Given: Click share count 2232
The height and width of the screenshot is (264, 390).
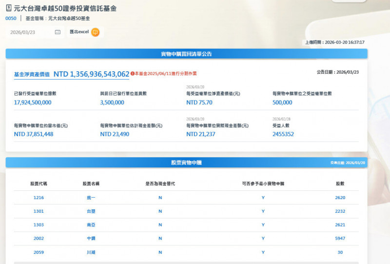Looking at the screenshot, I should point(340,211).
